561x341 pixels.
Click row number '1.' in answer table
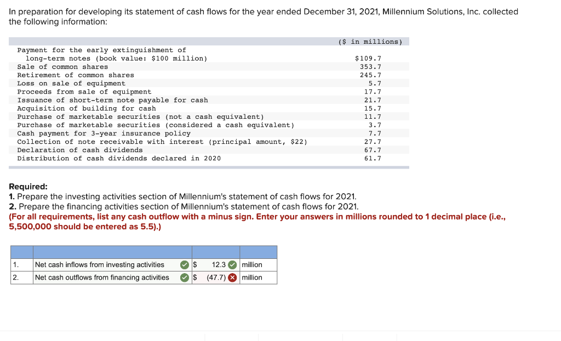pos(16,265)
